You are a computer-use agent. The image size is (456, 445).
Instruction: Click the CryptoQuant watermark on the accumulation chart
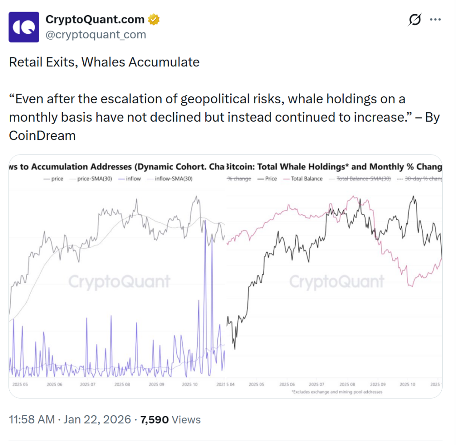119,282
